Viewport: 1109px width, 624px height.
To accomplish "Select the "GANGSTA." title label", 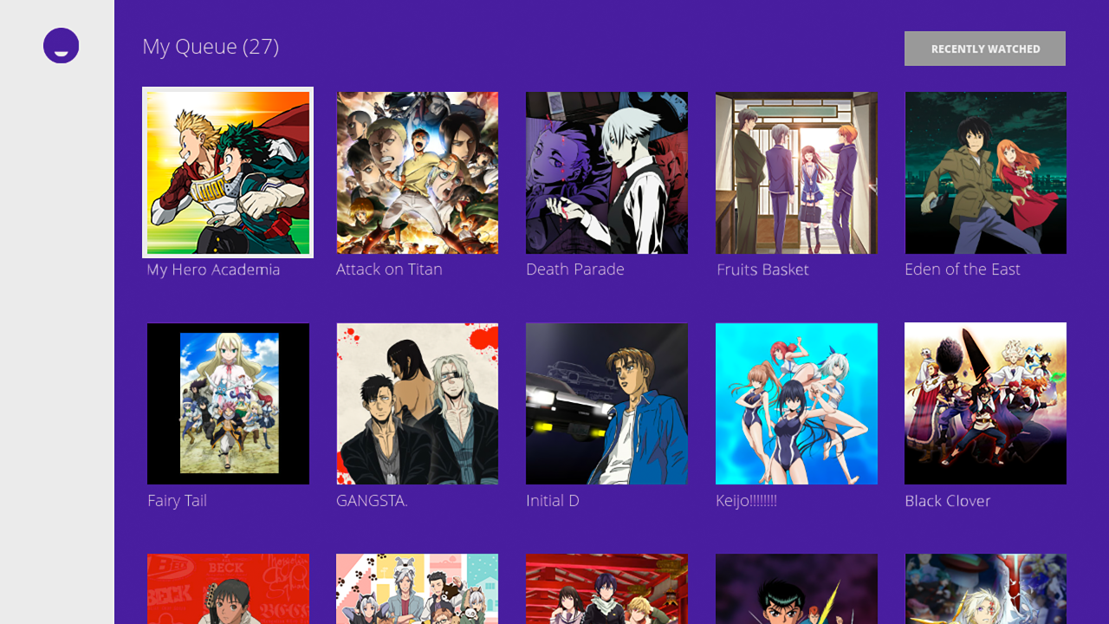I will [372, 501].
